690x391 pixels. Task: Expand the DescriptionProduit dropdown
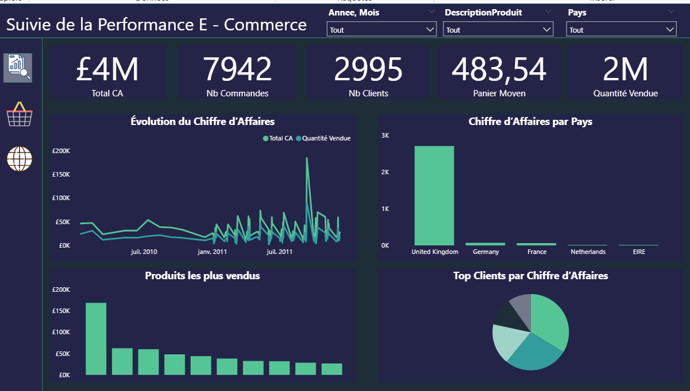(x=498, y=30)
